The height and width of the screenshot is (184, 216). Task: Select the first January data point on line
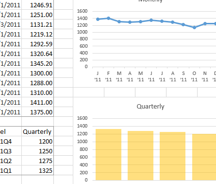[x=98, y=19]
